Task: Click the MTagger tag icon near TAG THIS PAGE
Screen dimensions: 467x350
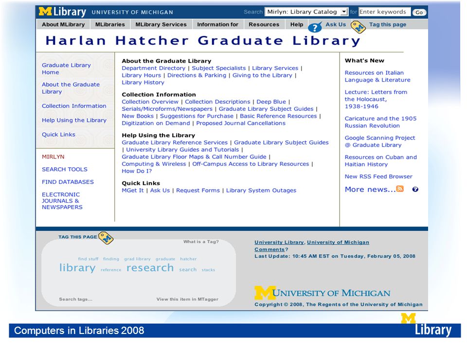Action: (x=106, y=238)
